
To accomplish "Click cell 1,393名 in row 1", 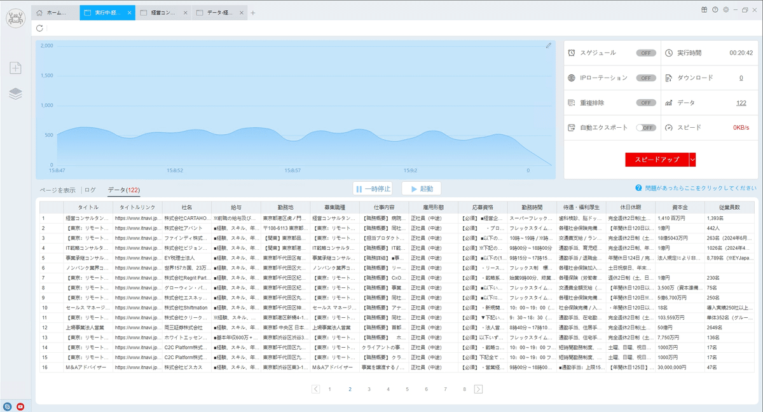I will coord(729,218).
